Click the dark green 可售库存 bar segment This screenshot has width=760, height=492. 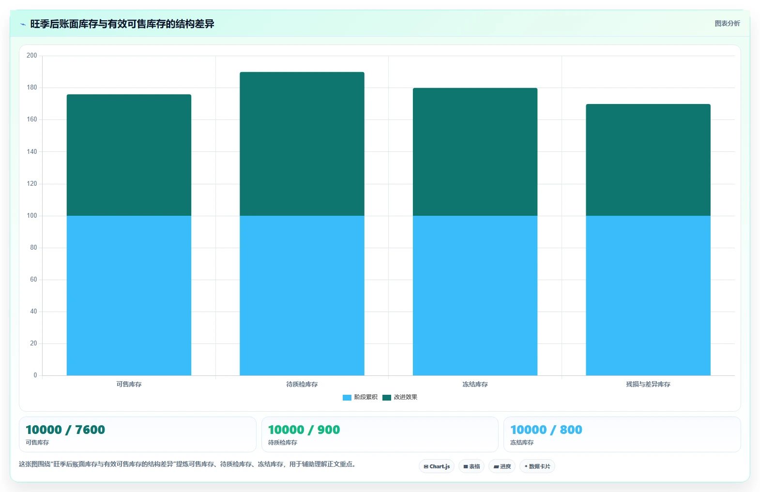click(129, 155)
